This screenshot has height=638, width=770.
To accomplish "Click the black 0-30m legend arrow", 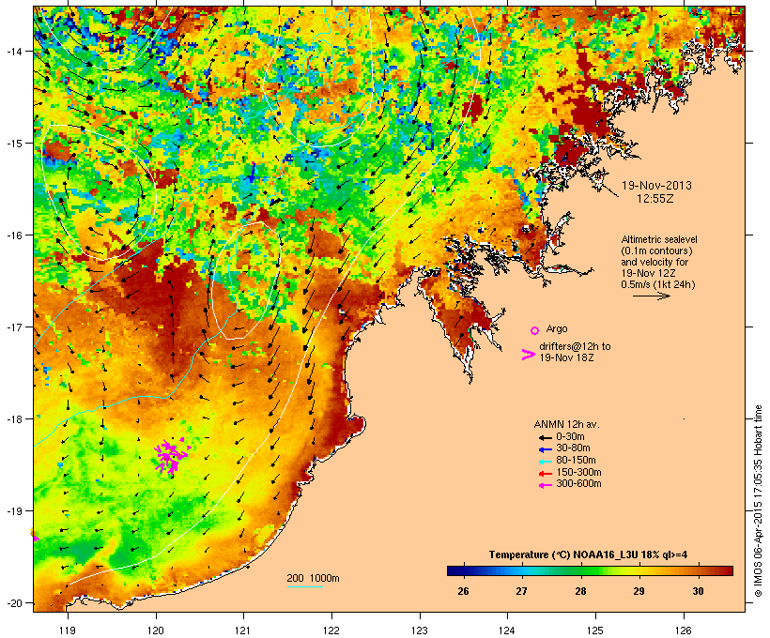I will [x=545, y=437].
